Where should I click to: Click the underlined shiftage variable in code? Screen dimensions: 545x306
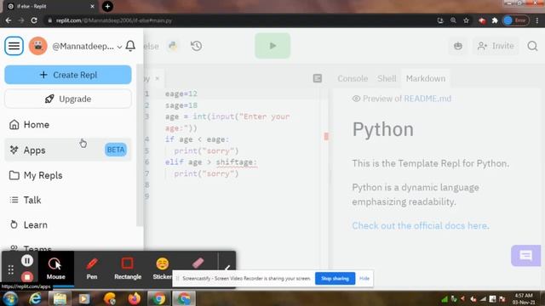[237, 162]
